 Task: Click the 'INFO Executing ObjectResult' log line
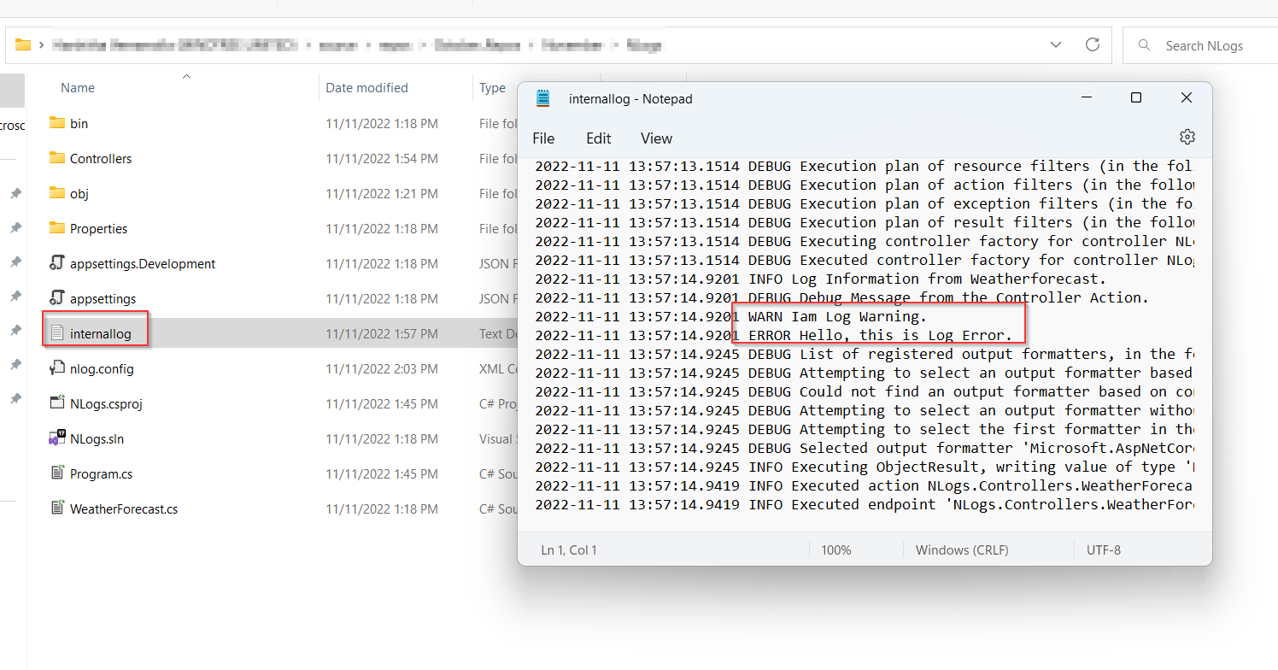pyautogui.click(x=864, y=467)
